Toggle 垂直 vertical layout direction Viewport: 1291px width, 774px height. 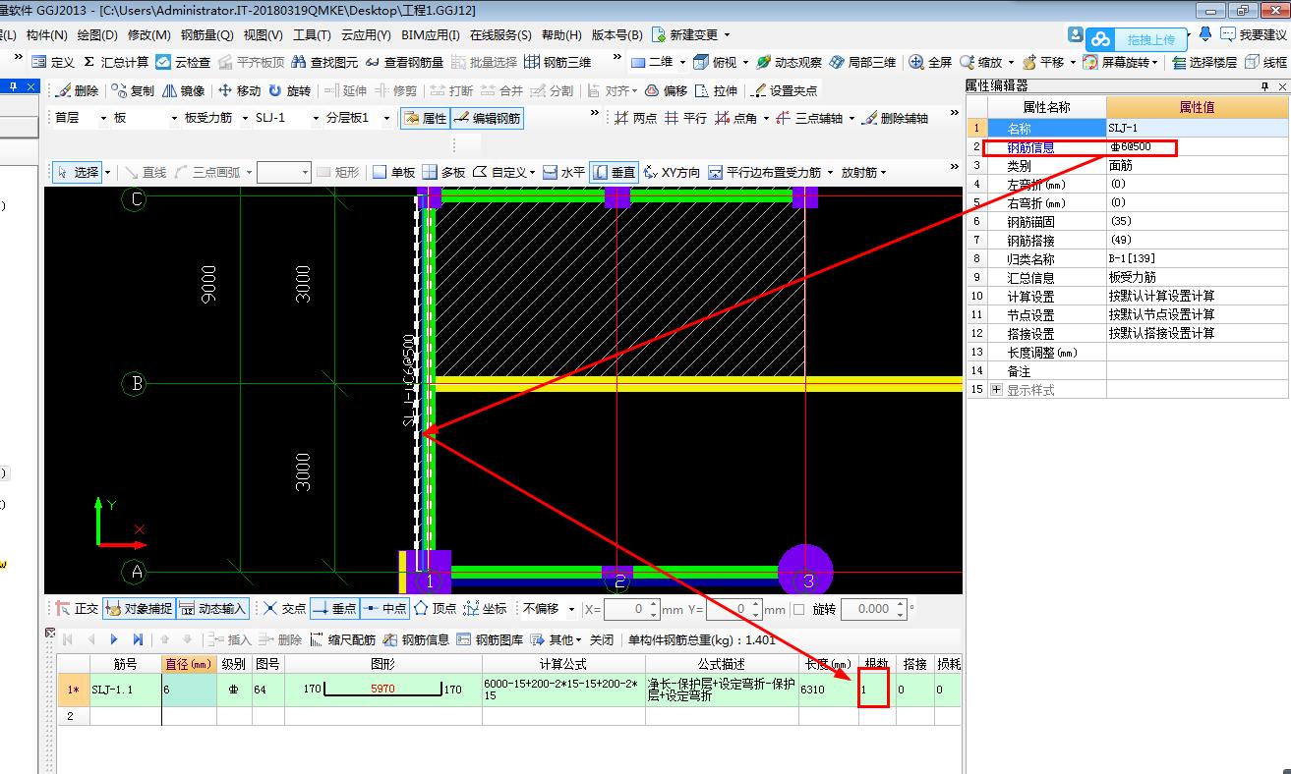(615, 172)
